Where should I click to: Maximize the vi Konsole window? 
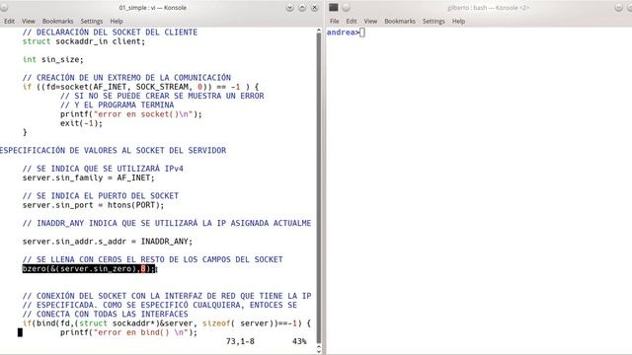click(x=302, y=8)
